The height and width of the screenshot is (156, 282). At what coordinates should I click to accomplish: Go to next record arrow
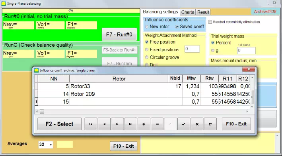click(x=117, y=124)
